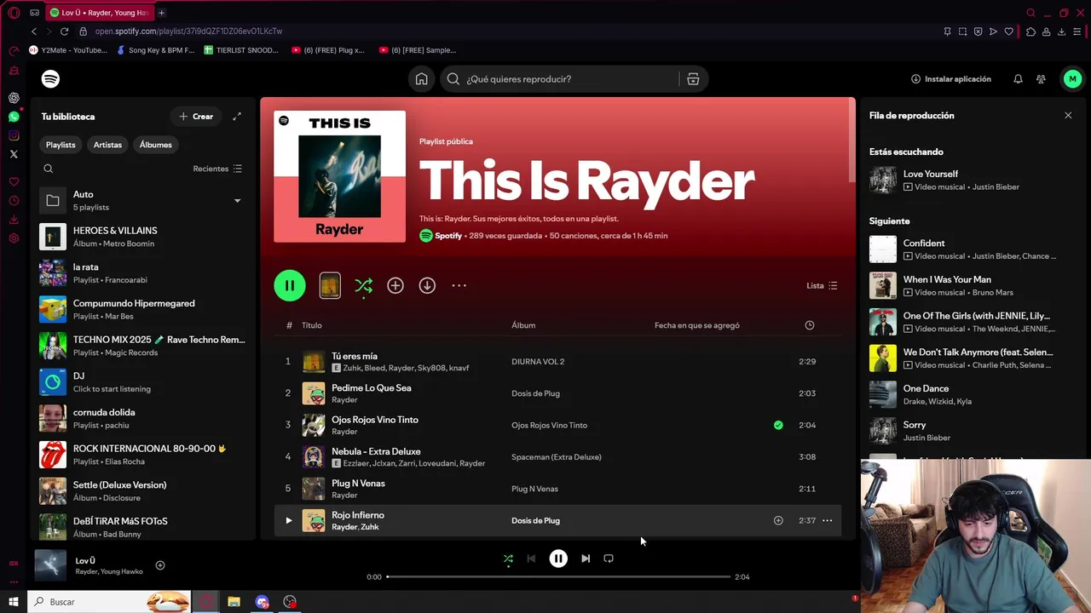The height and width of the screenshot is (613, 1091).
Task: Click the Título column header
Action: pos(311,325)
